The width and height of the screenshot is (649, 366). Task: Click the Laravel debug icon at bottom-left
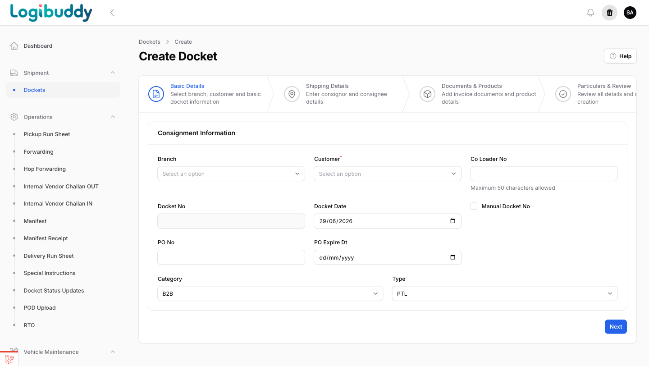(9, 359)
